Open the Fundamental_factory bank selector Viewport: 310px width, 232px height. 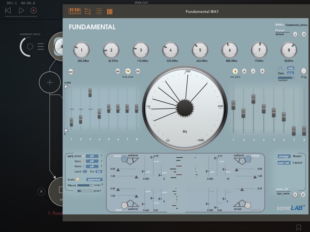coord(296,25)
